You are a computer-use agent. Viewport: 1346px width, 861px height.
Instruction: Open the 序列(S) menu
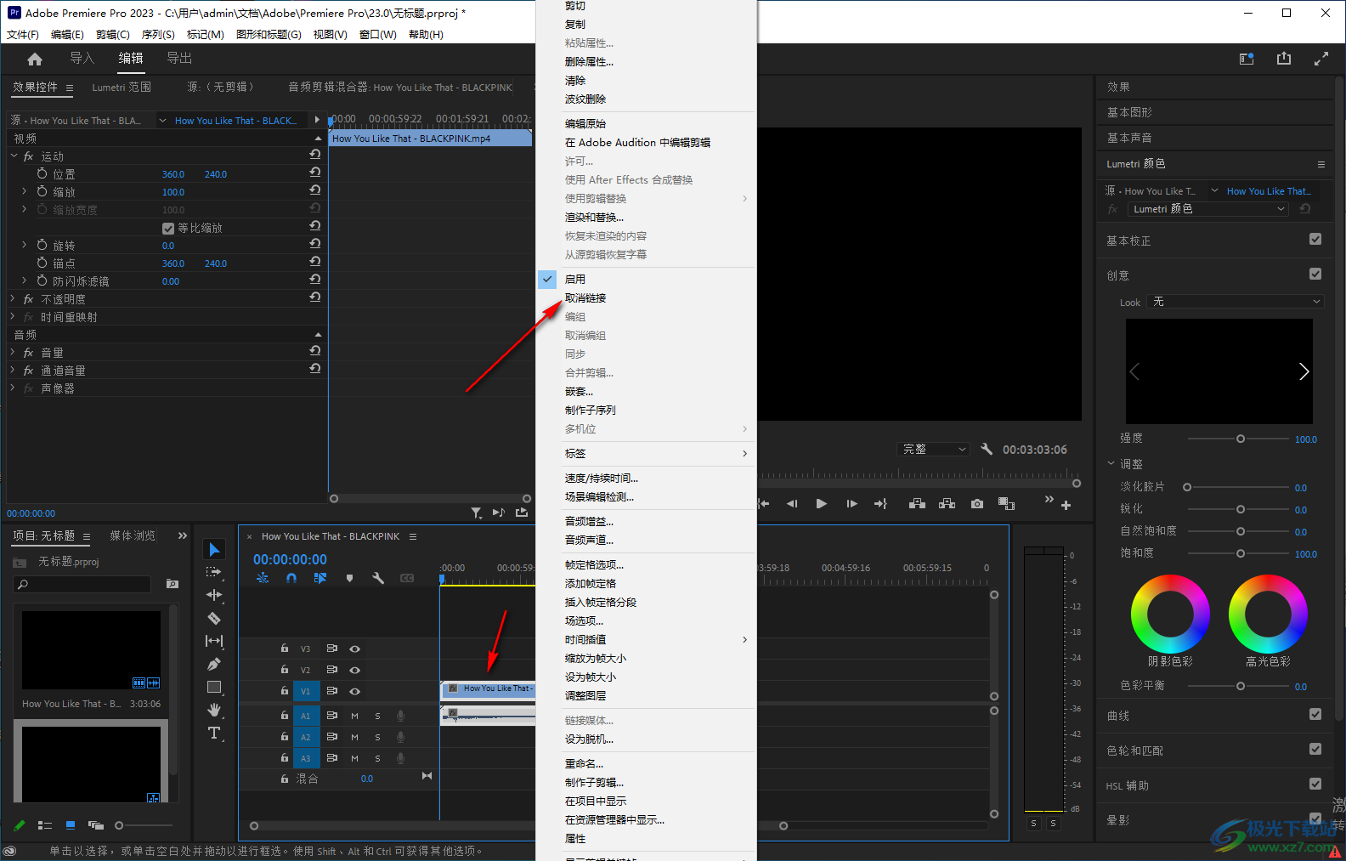point(158,35)
